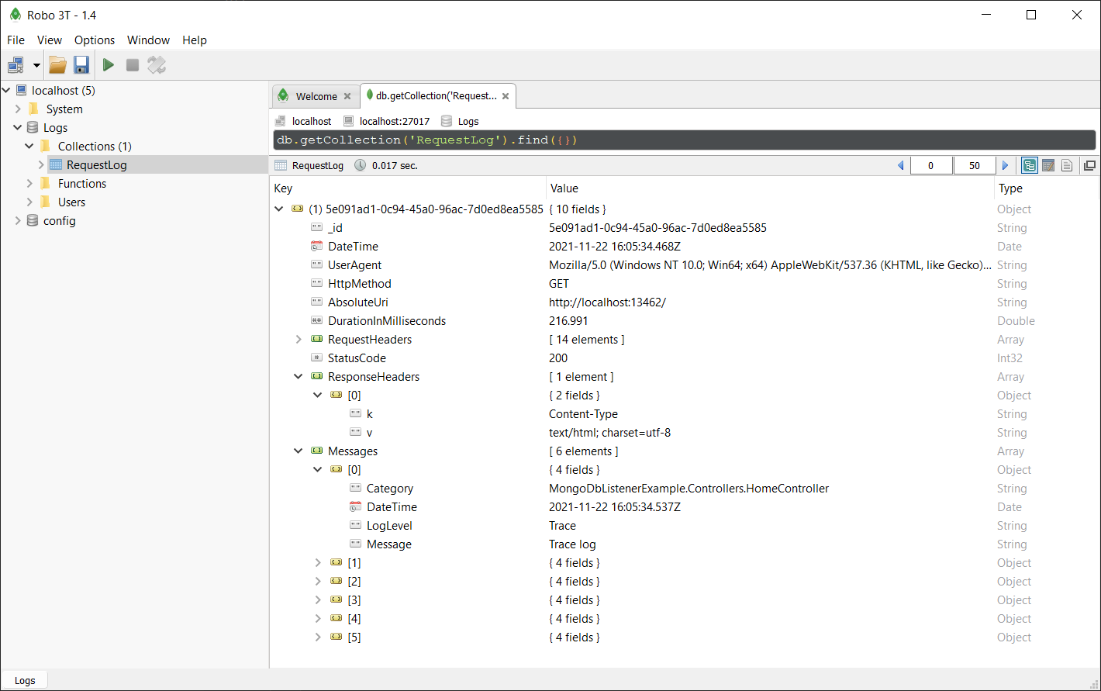Open the View menu
Image resolution: width=1101 pixels, height=691 pixels.
point(50,40)
